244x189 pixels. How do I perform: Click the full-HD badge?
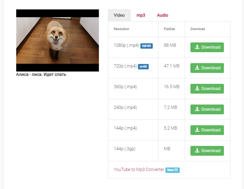[x=147, y=46]
